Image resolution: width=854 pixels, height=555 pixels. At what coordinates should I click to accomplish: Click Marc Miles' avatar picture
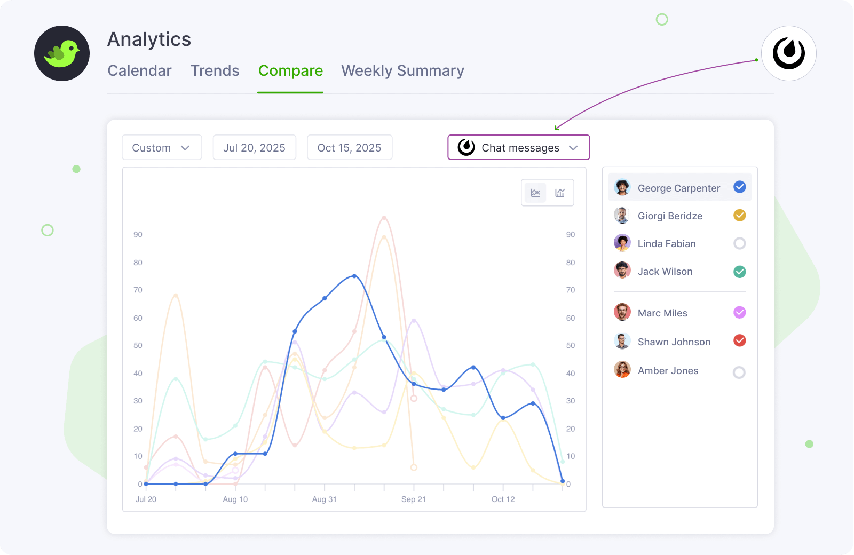coord(622,312)
